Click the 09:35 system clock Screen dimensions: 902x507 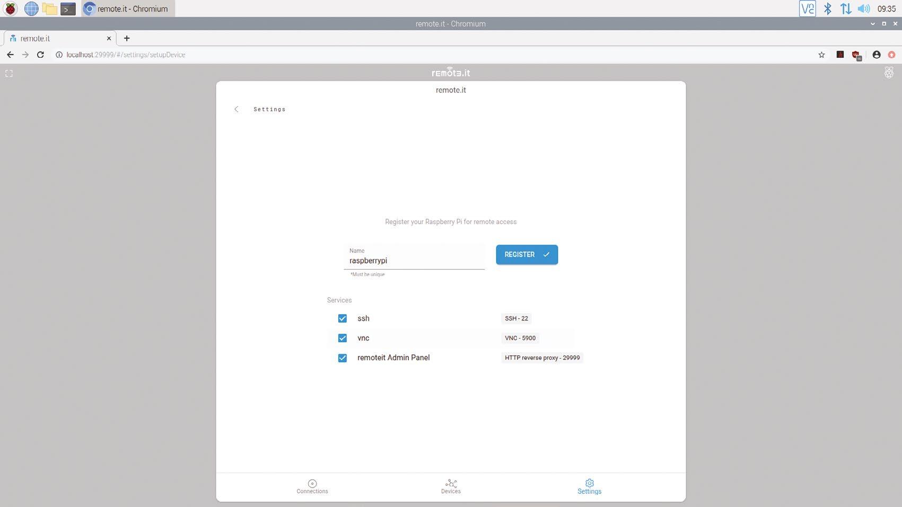pos(886,8)
